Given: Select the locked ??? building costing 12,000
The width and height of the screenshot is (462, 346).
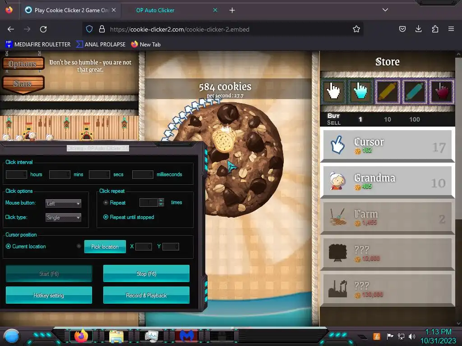Looking at the screenshot, I should click(x=387, y=253).
